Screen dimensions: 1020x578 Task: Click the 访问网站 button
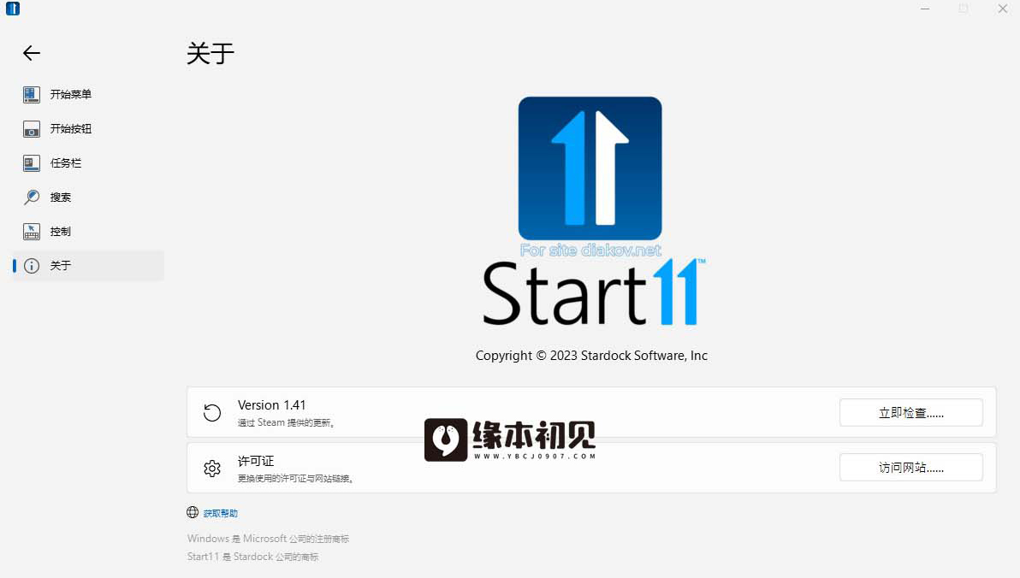910,468
